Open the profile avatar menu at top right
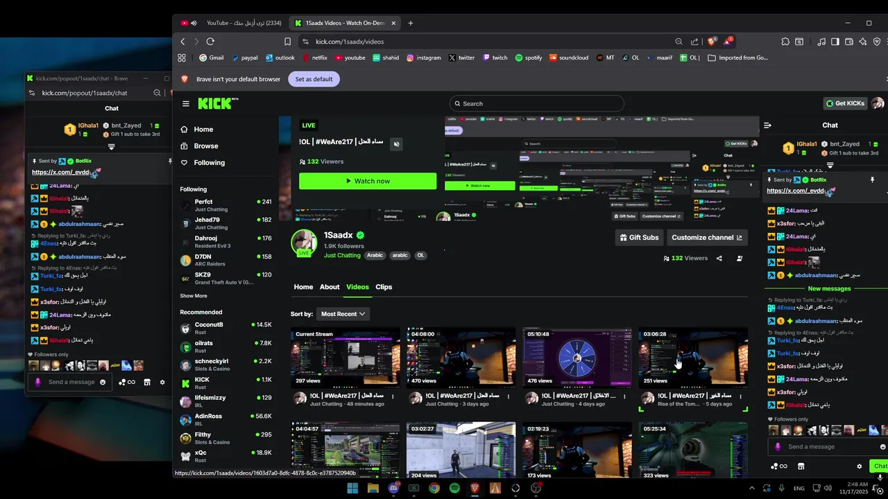Image resolution: width=888 pixels, height=499 pixels. click(x=878, y=103)
